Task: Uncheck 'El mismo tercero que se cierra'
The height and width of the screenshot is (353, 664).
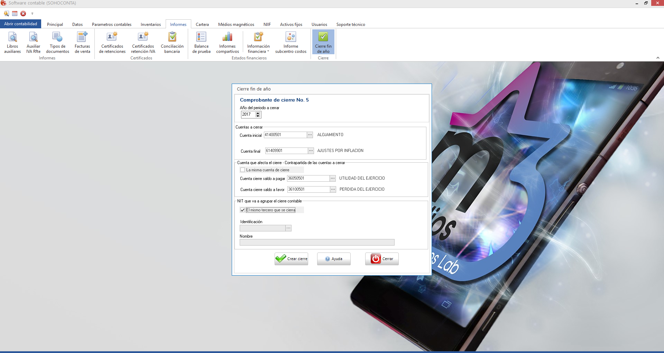Action: click(243, 210)
